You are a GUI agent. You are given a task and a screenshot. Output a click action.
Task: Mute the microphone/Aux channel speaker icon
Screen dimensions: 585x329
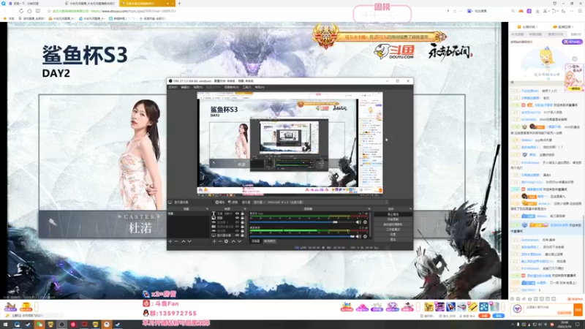coord(358,222)
